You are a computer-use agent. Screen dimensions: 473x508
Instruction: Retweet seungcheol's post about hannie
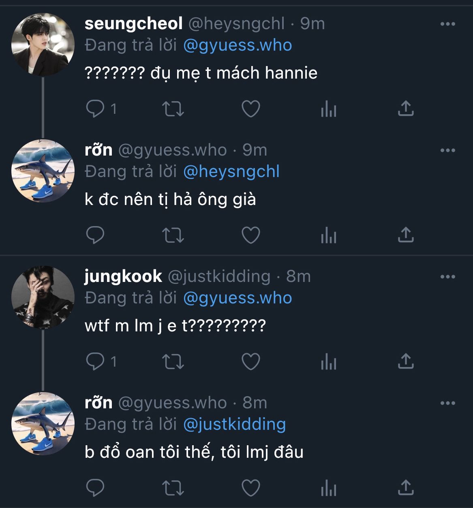click(x=173, y=109)
